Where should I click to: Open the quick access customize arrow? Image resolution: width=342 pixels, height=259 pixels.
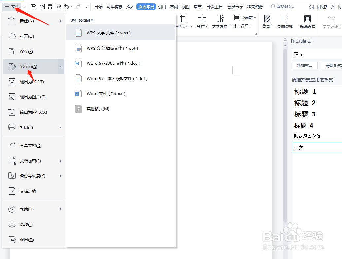coord(86,7)
